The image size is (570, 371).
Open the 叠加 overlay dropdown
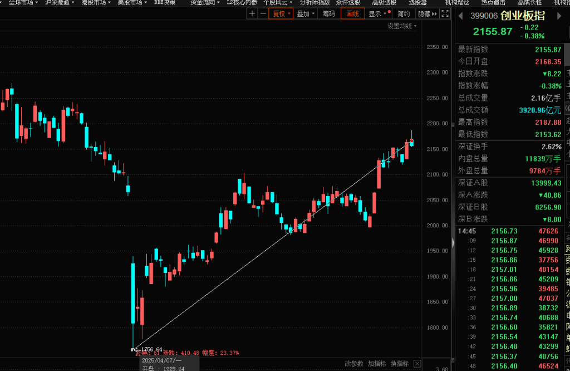(306, 14)
